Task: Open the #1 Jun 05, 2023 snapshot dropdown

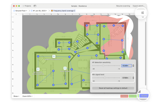Action: (x=39, y=11)
